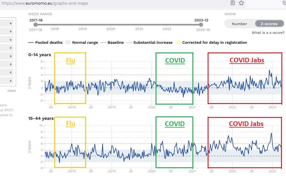Viewport: 286px width, 180px height.
Task: Remove the bottommost selected country with its x
Action: coord(11,81)
